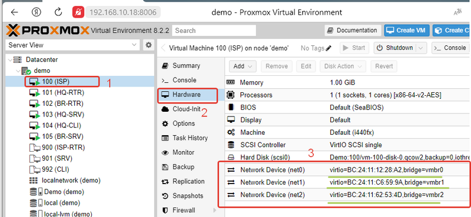Click the Revert button
This screenshot has height=217, width=471.
click(384, 66)
